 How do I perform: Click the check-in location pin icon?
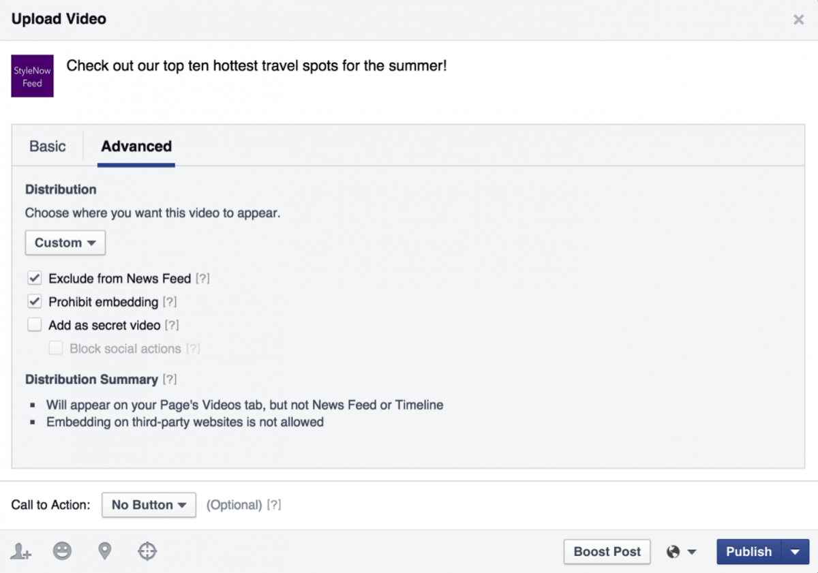(x=104, y=552)
